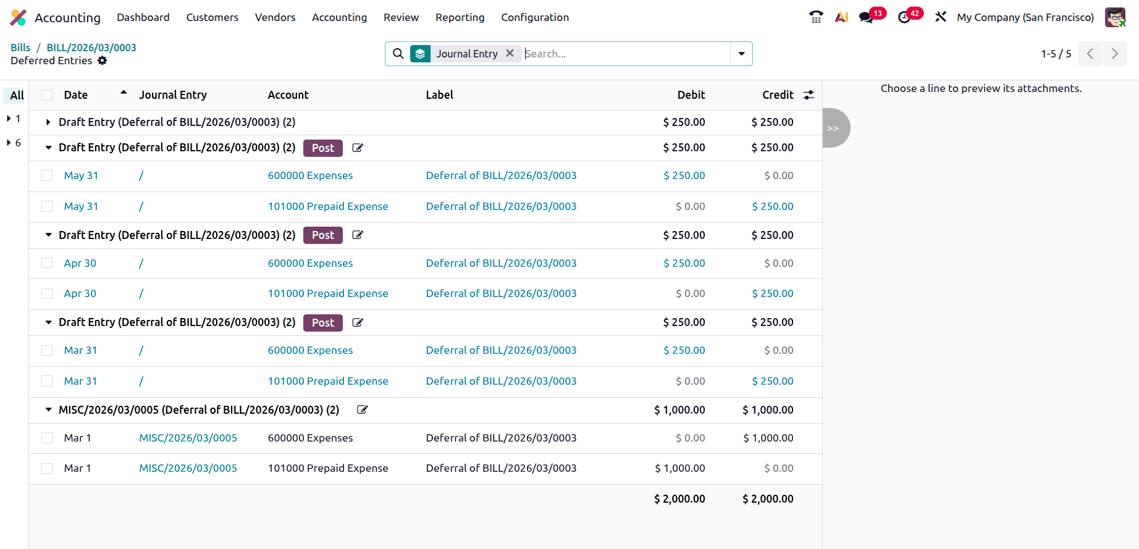Image resolution: width=1139 pixels, height=549 pixels.
Task: Collapse the Mar 31 Draft Entry group
Action: click(48, 322)
